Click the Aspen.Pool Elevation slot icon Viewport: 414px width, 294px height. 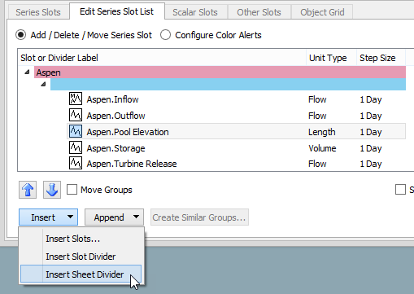(x=76, y=131)
